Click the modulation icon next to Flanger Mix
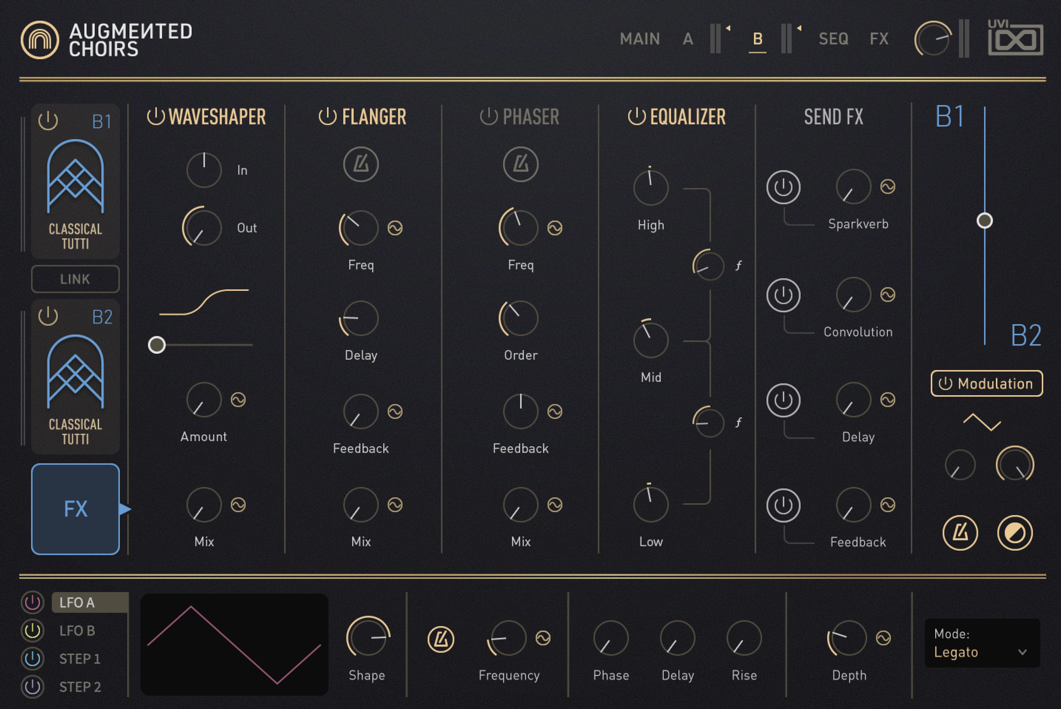1061x709 pixels. click(395, 505)
